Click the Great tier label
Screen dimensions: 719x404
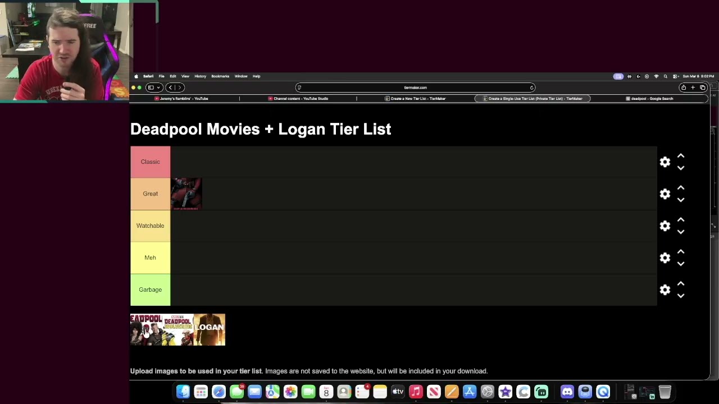coord(150,194)
